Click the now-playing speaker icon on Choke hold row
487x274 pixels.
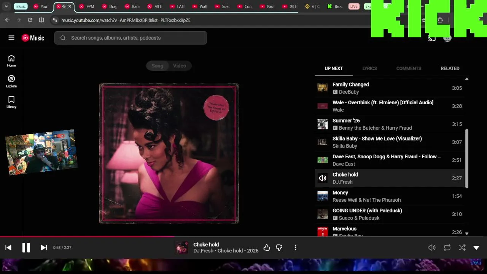(323, 178)
